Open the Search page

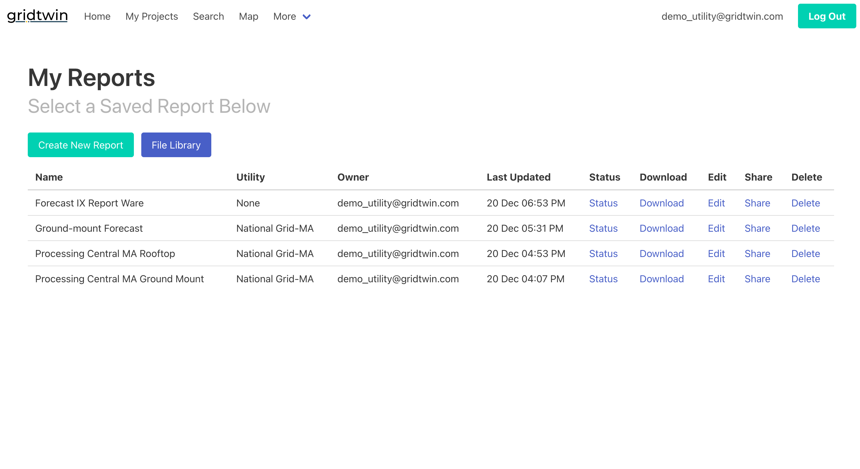tap(208, 16)
